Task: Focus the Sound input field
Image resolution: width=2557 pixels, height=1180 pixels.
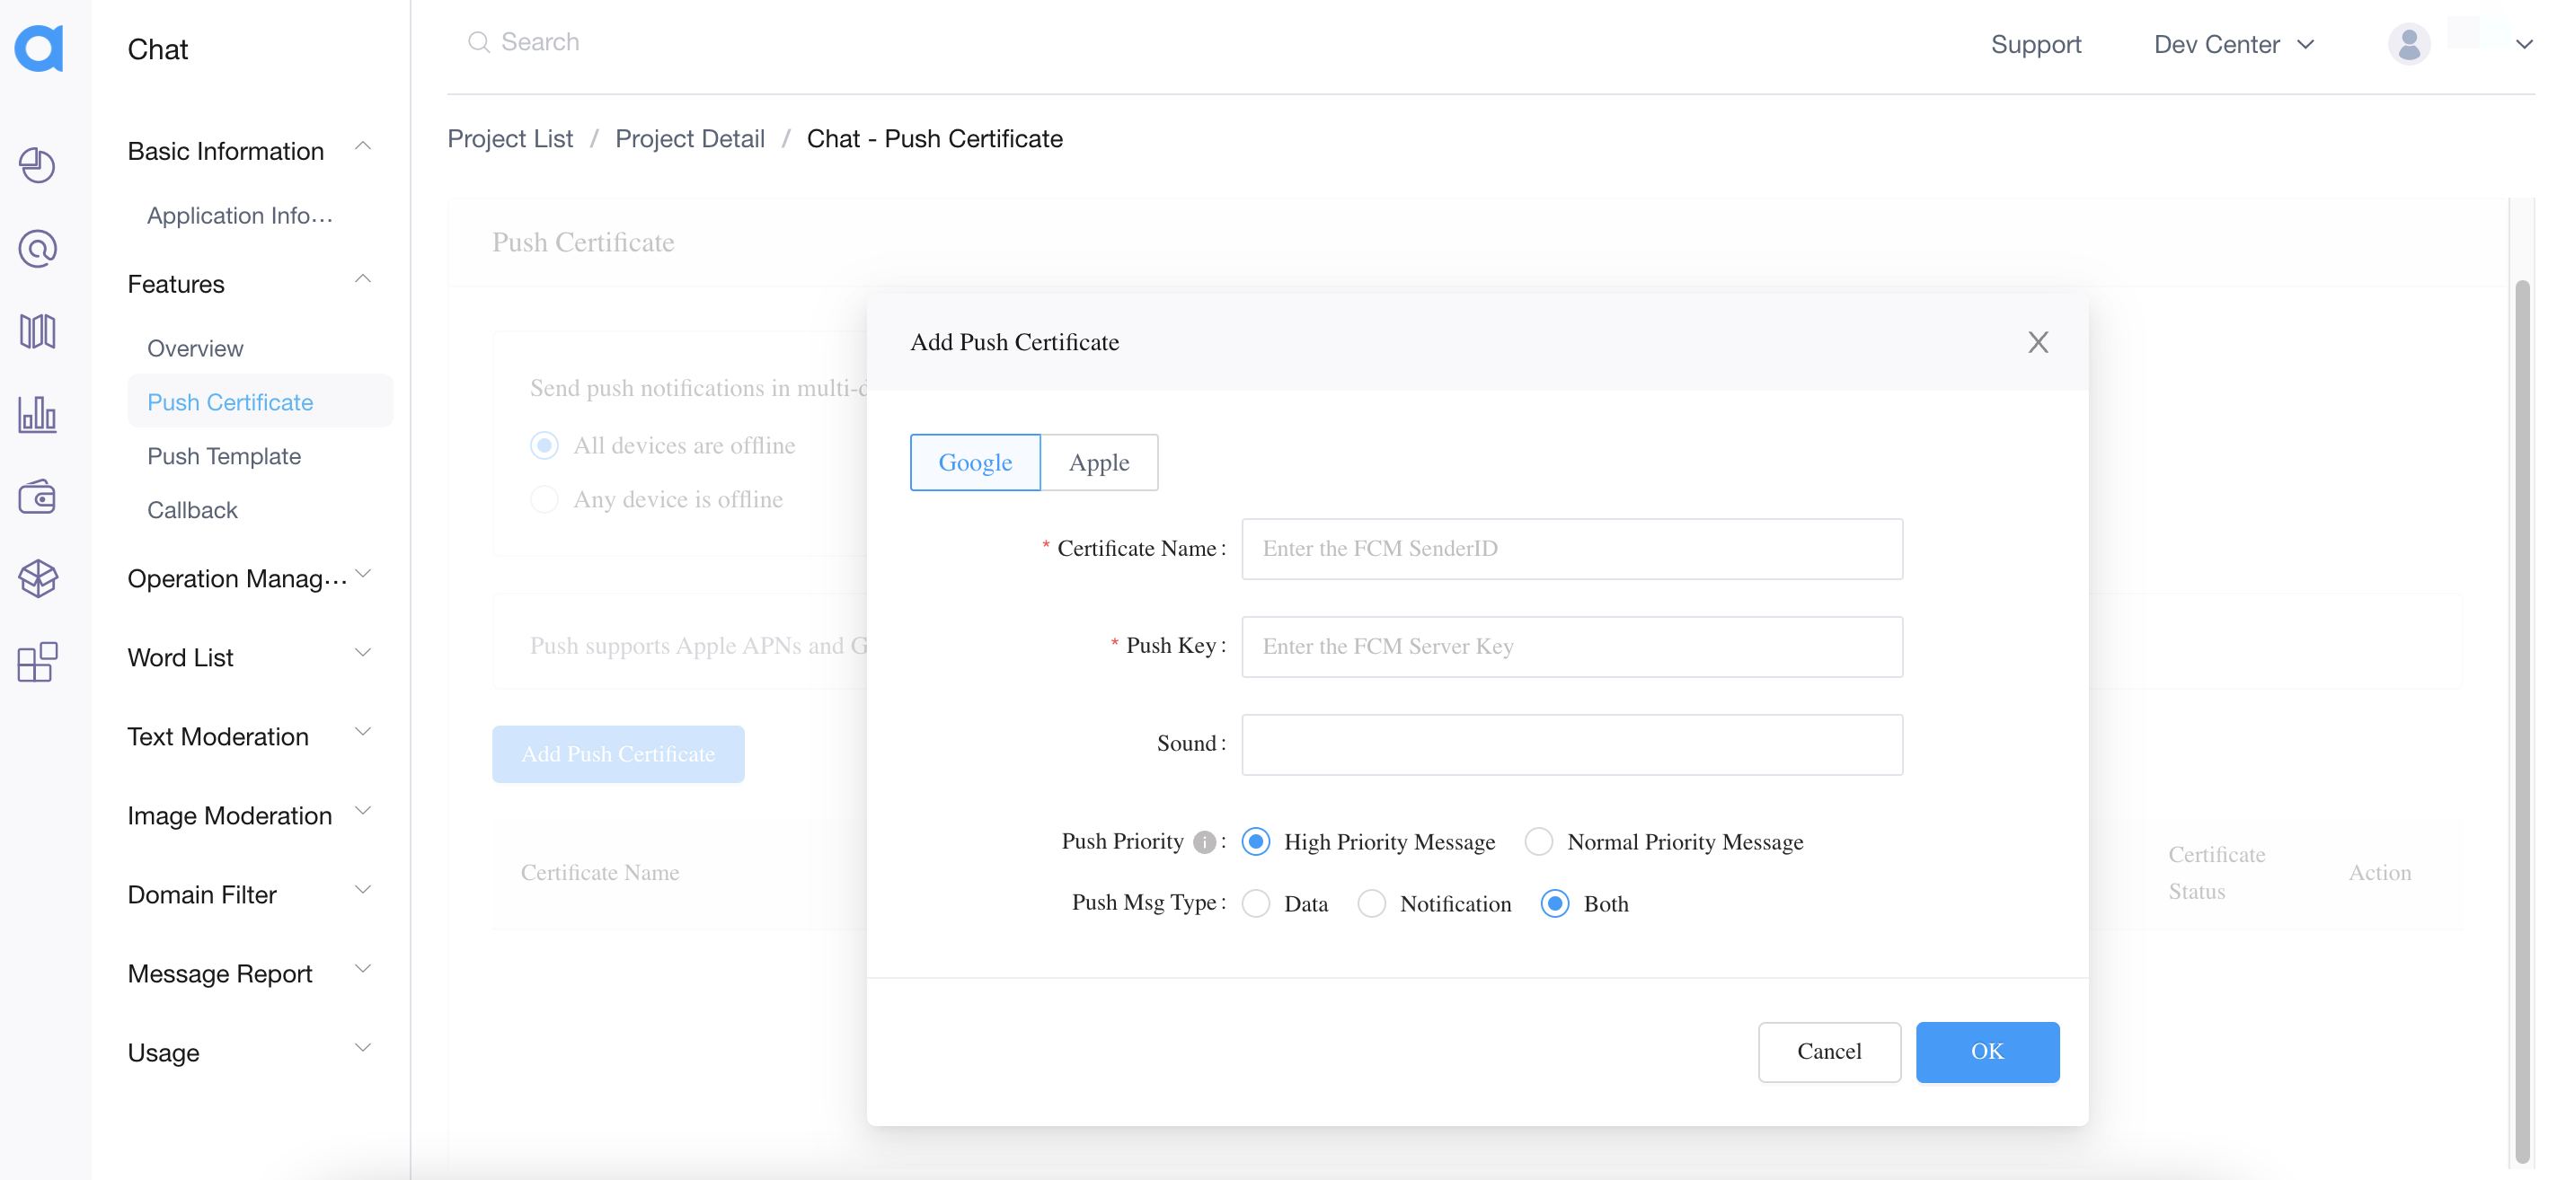Action: pos(1572,744)
